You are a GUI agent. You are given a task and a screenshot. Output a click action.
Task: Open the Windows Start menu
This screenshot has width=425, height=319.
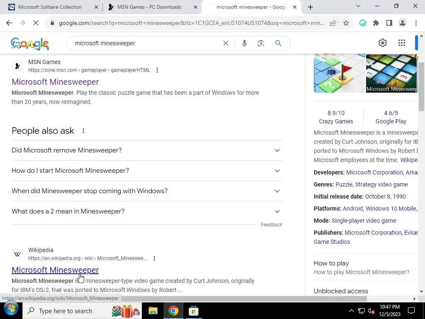point(11,309)
